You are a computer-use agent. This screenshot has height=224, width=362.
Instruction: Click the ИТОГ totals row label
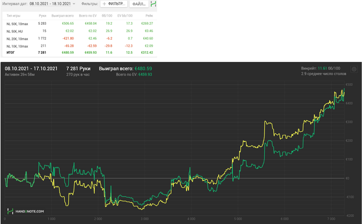pos(10,53)
